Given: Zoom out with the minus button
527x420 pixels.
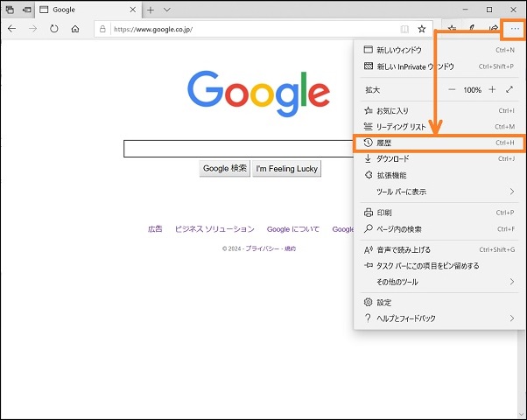Looking at the screenshot, I should point(452,89).
